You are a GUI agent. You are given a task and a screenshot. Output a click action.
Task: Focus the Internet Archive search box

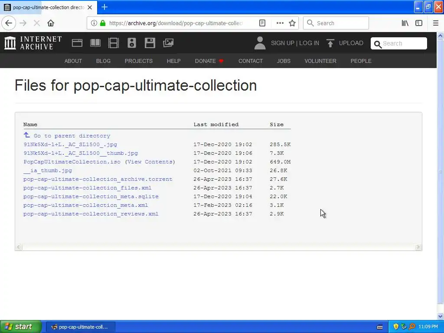coord(399,43)
